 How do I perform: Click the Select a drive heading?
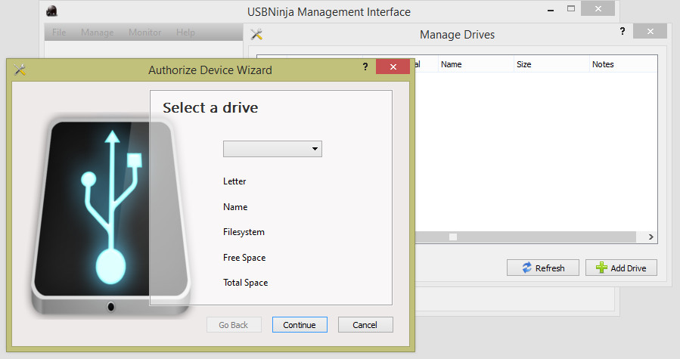coord(210,107)
